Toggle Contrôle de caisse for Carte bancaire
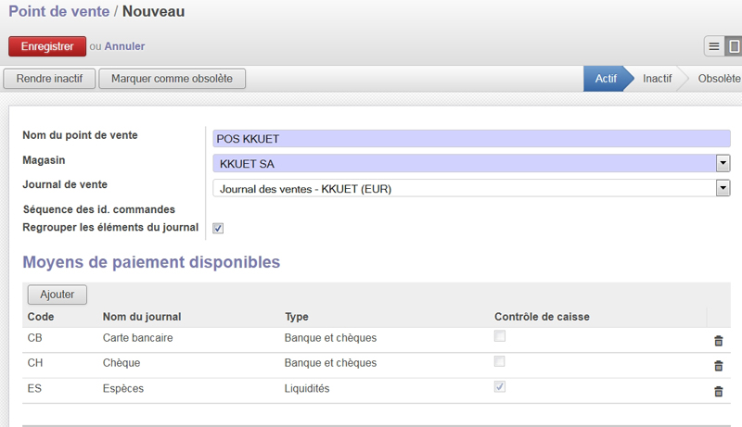Image resolution: width=742 pixels, height=427 pixels. click(500, 336)
